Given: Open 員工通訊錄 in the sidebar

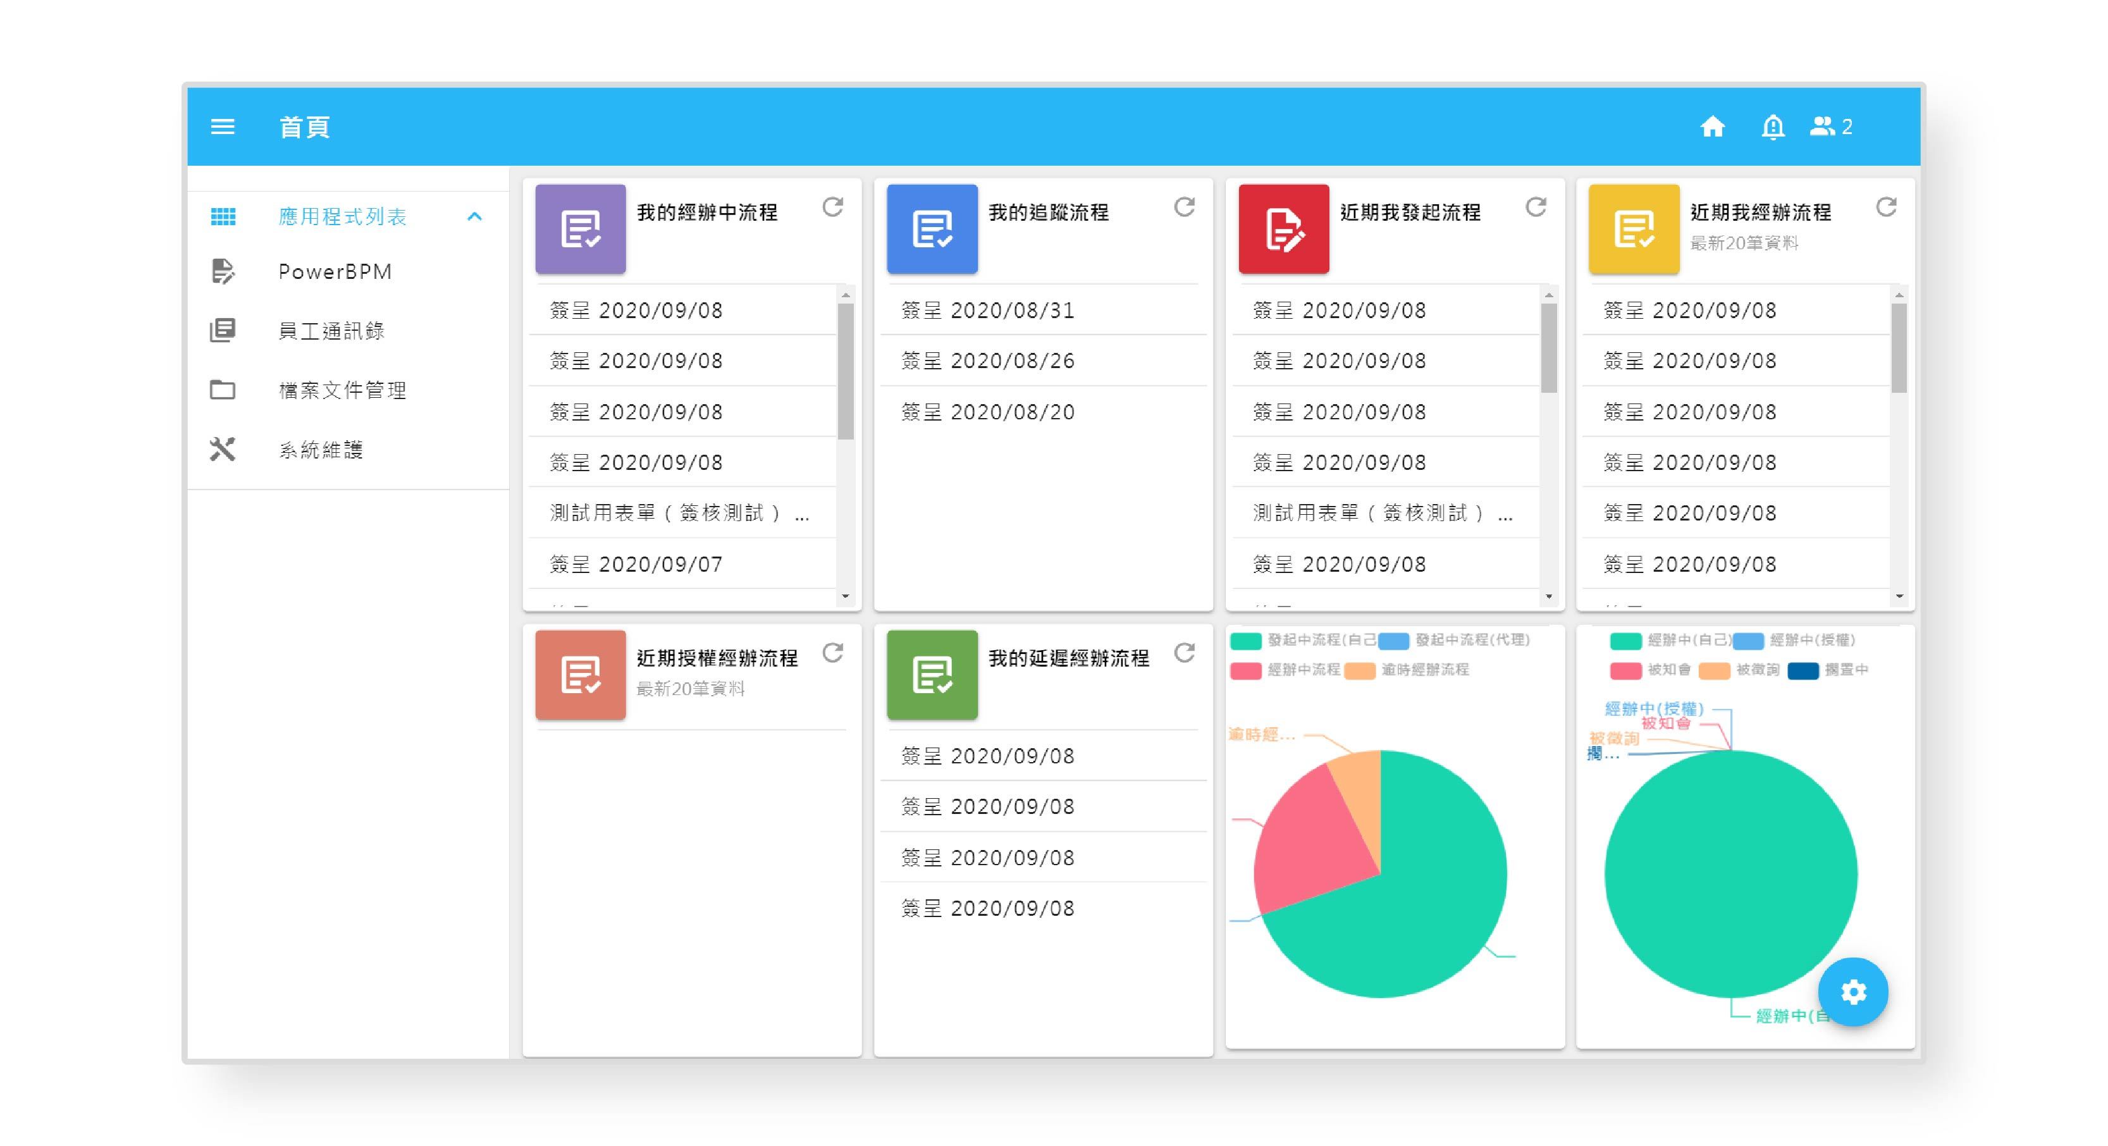Looking at the screenshot, I should coord(331,331).
